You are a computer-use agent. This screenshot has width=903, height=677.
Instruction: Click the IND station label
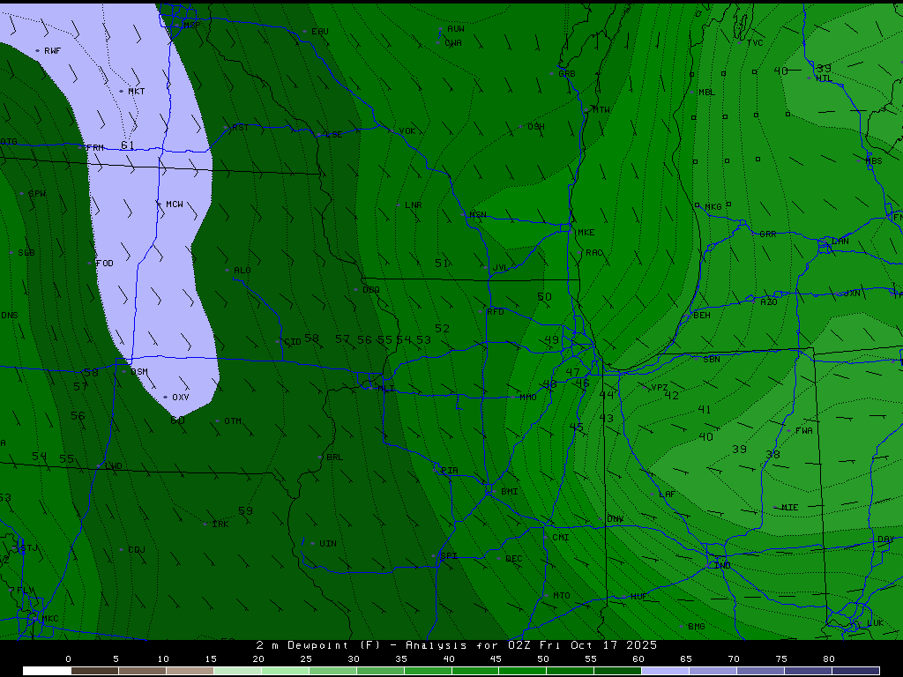click(722, 565)
